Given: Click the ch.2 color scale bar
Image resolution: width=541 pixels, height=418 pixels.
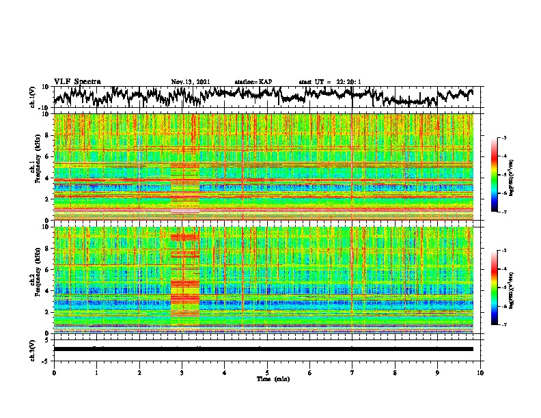Looking at the screenshot, I should click(x=494, y=288).
